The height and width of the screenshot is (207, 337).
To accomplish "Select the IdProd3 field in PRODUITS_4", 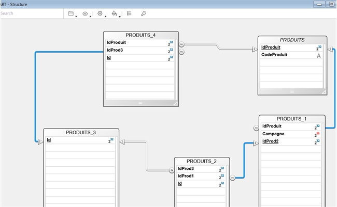I will pyautogui.click(x=115, y=50).
